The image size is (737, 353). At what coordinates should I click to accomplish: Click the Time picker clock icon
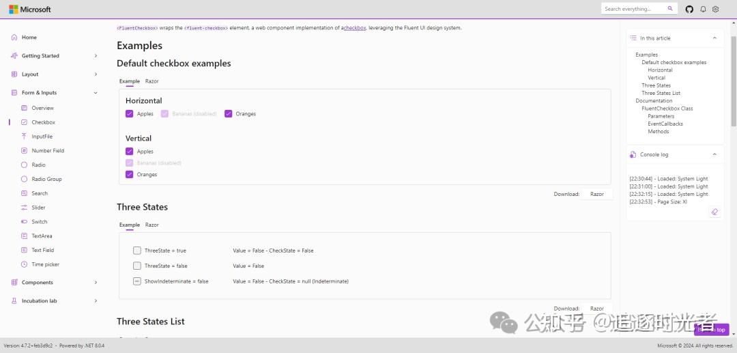tap(25, 264)
